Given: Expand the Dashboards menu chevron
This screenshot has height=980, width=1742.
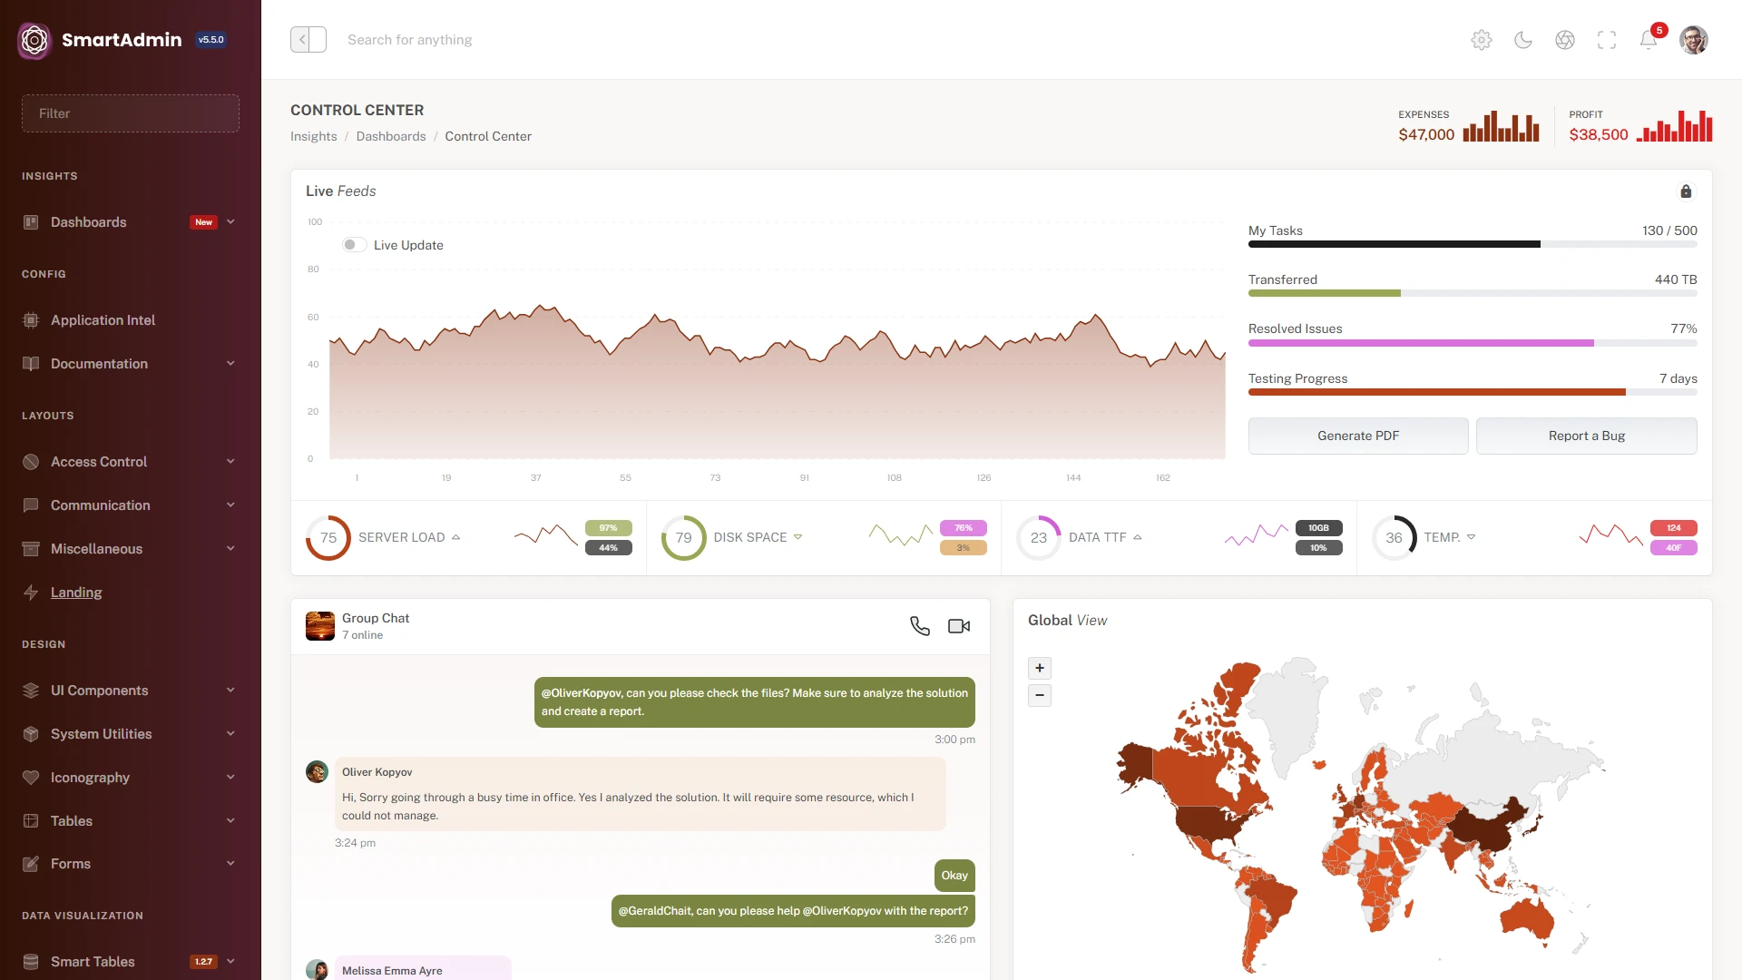Looking at the screenshot, I should point(230,222).
